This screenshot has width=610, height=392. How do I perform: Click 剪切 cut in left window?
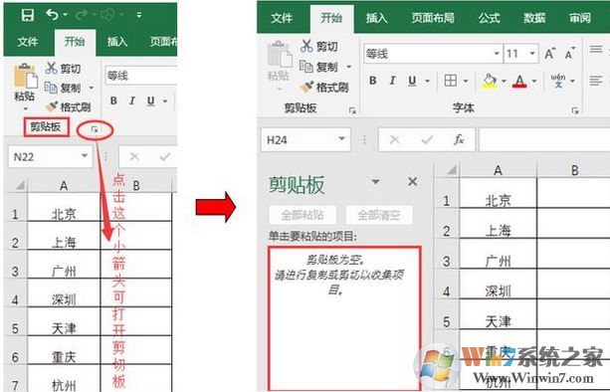[x=63, y=68]
